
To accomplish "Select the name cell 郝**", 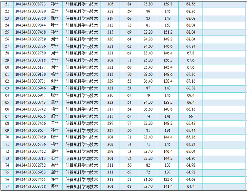I will (x=55, y=151).
